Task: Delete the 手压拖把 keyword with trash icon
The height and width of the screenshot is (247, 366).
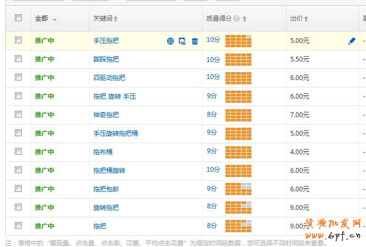Action: pos(195,41)
